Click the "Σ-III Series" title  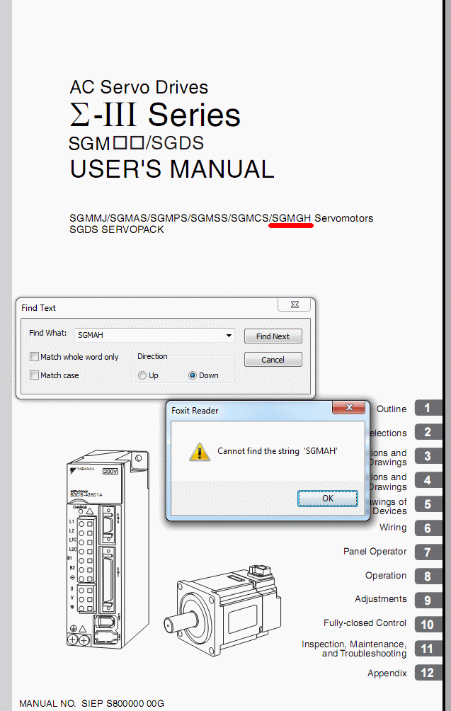click(155, 115)
